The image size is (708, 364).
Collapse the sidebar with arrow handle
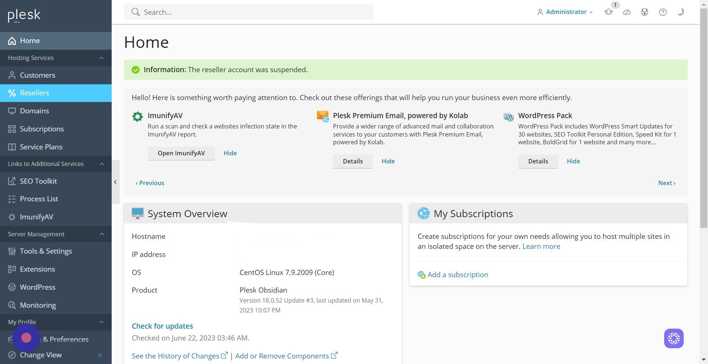coord(115,182)
